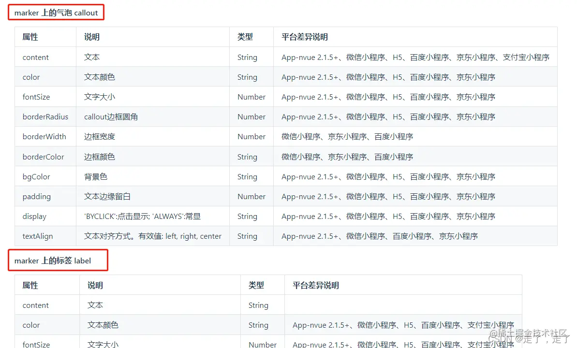This screenshot has width=577, height=348.
Task: Select the "content" row in the callout table
Action: (x=35, y=57)
